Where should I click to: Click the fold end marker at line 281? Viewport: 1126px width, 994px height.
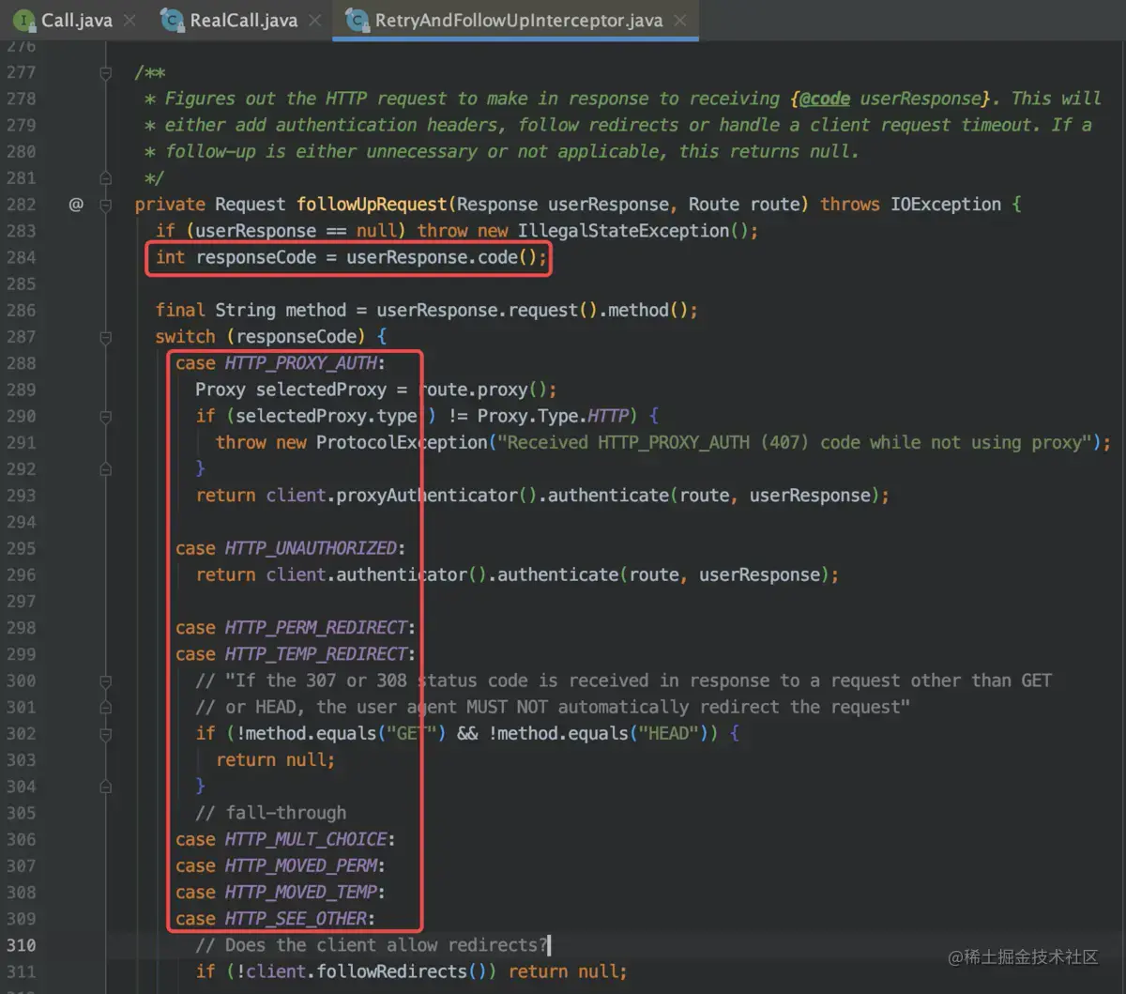pos(106,177)
